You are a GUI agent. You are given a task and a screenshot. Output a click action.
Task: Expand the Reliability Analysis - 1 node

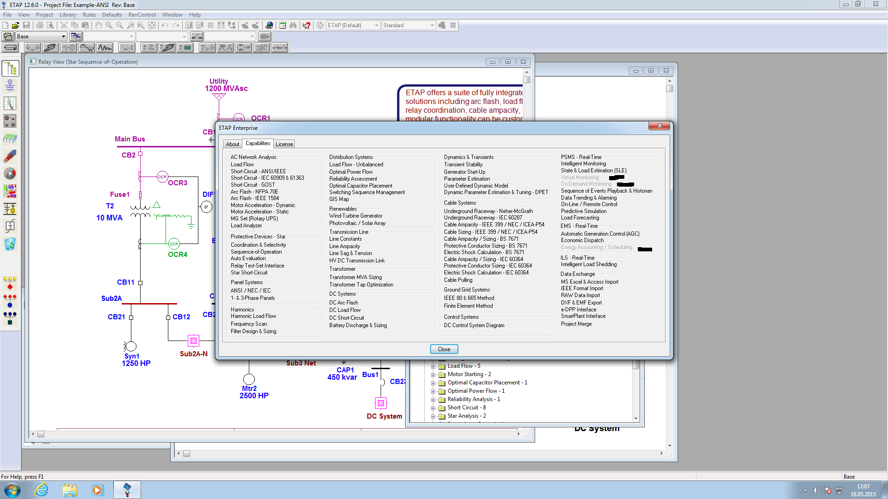[433, 400]
